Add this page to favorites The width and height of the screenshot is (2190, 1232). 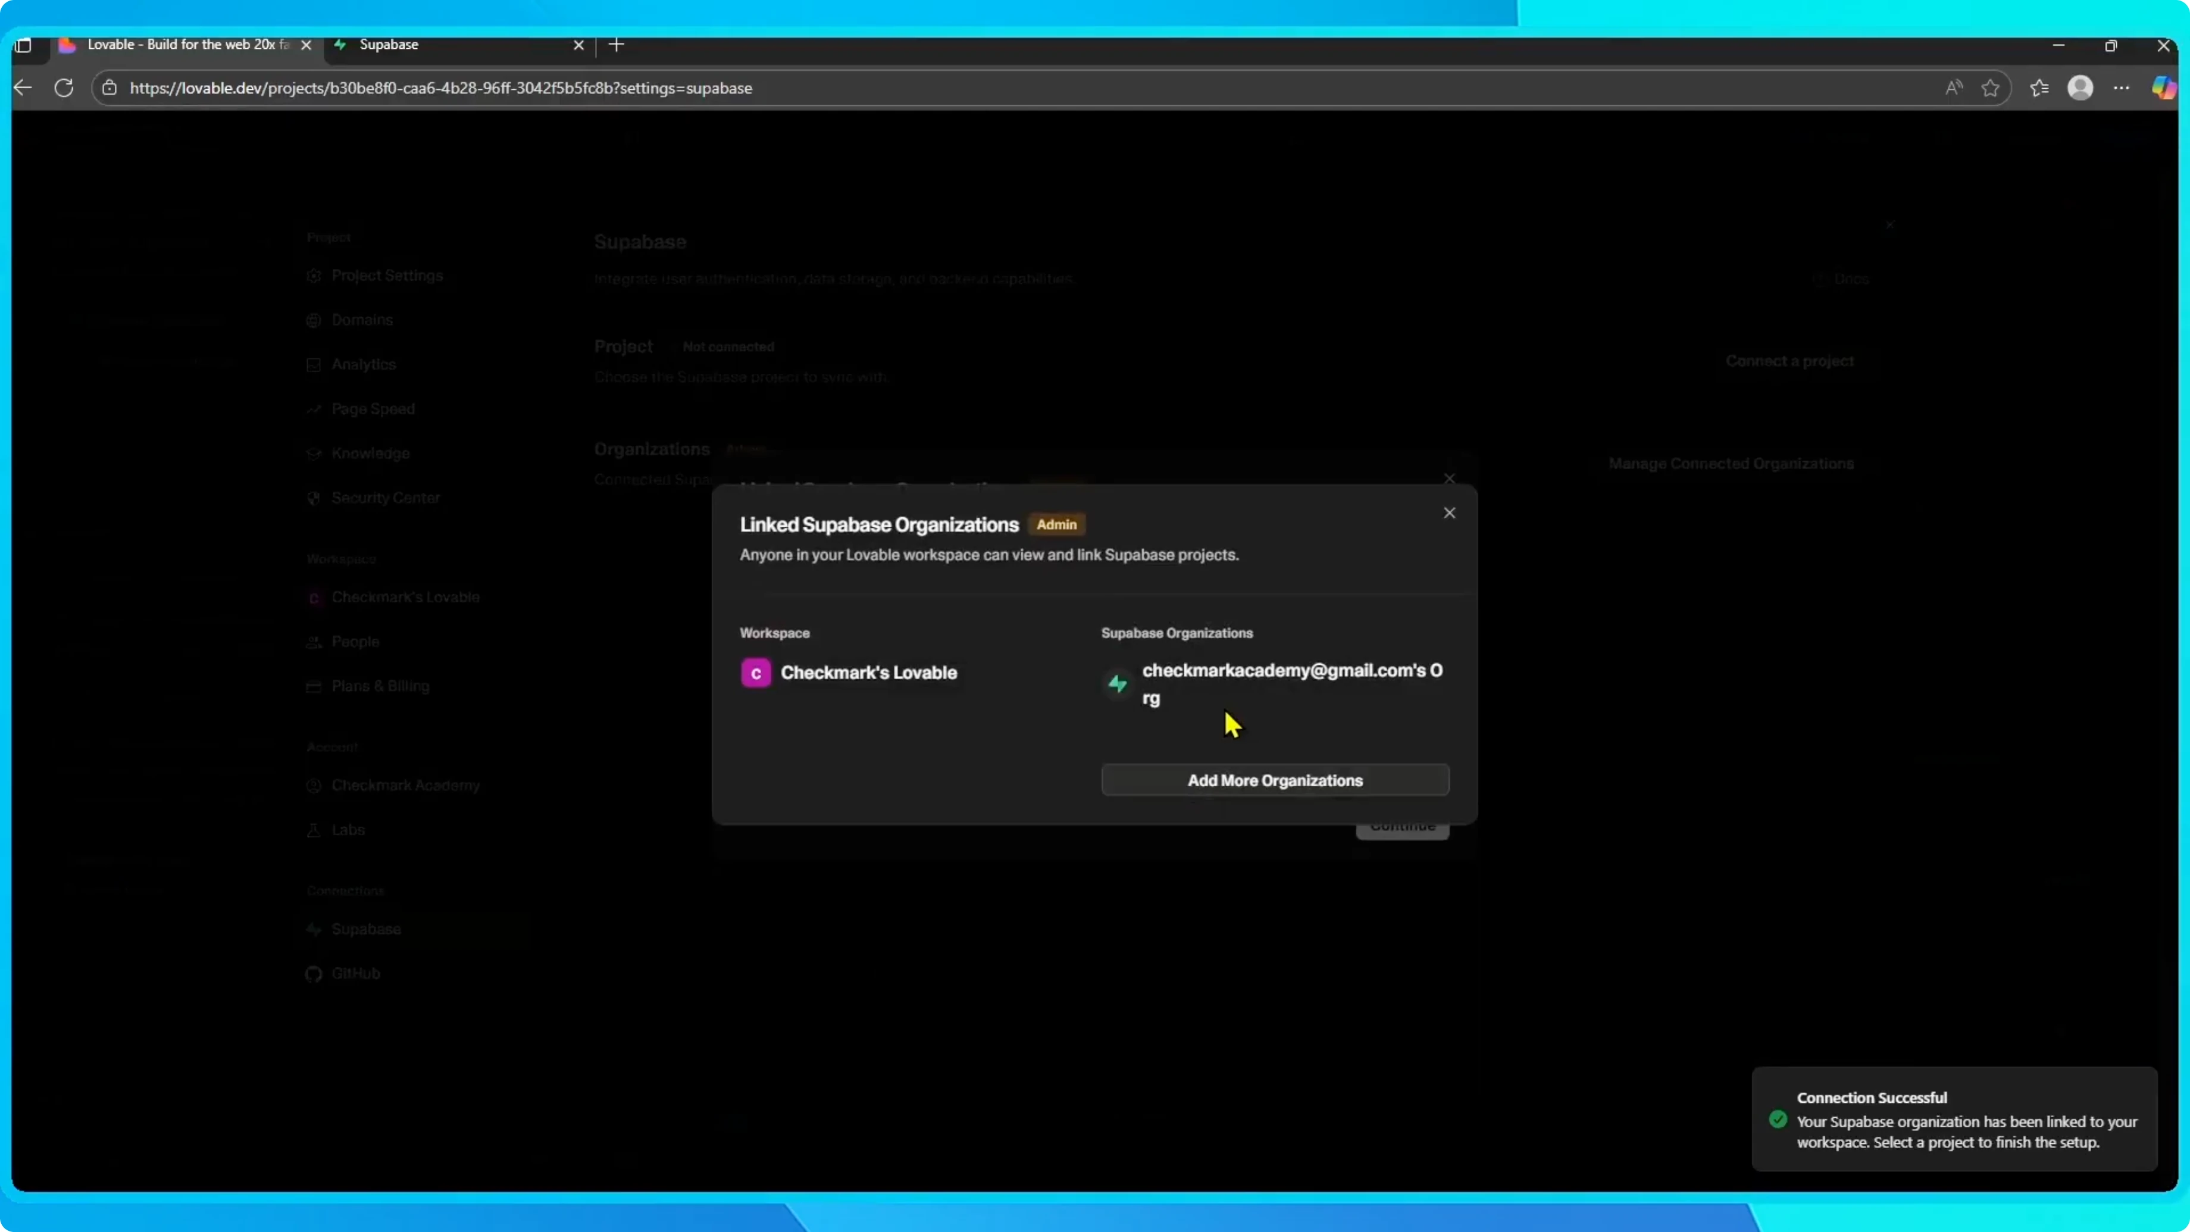[1990, 87]
